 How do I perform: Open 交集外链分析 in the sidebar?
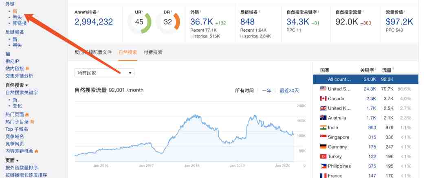19,76
